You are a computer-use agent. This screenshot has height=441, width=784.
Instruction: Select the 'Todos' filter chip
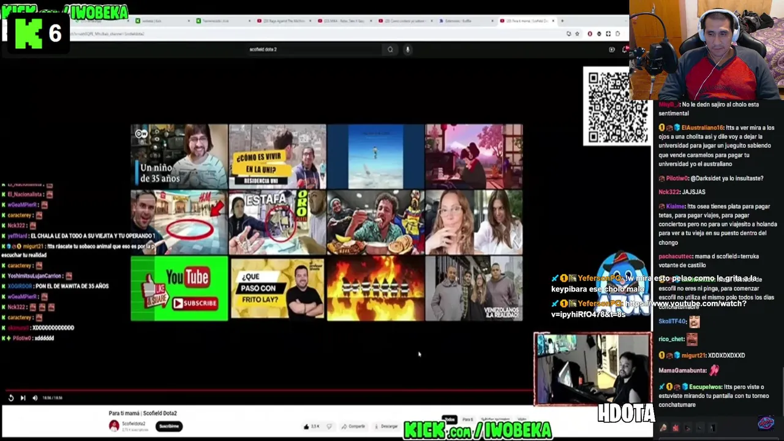point(450,420)
